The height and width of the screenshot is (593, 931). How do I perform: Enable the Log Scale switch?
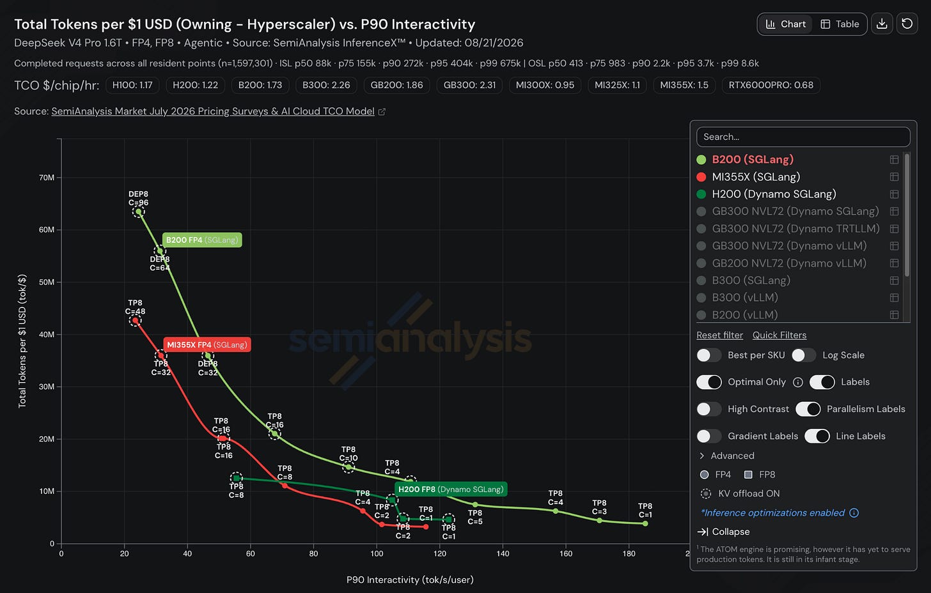tap(804, 355)
